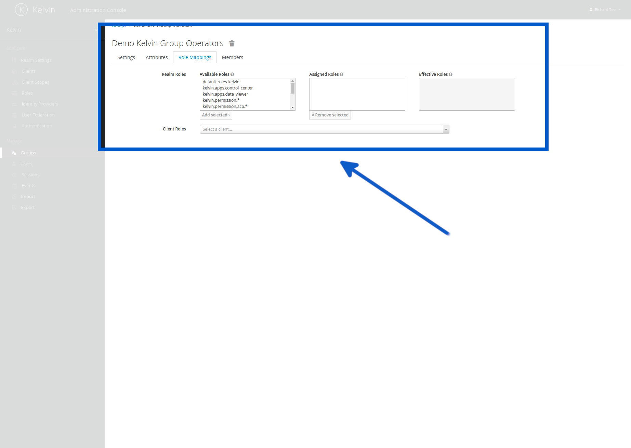
Task: Expand the Select a client dropdown
Action: [446, 129]
